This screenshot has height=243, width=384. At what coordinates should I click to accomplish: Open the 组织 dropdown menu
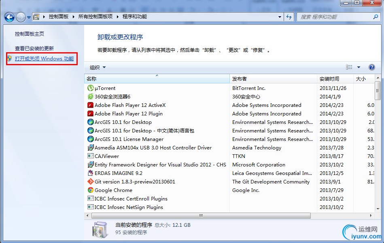(x=98, y=67)
